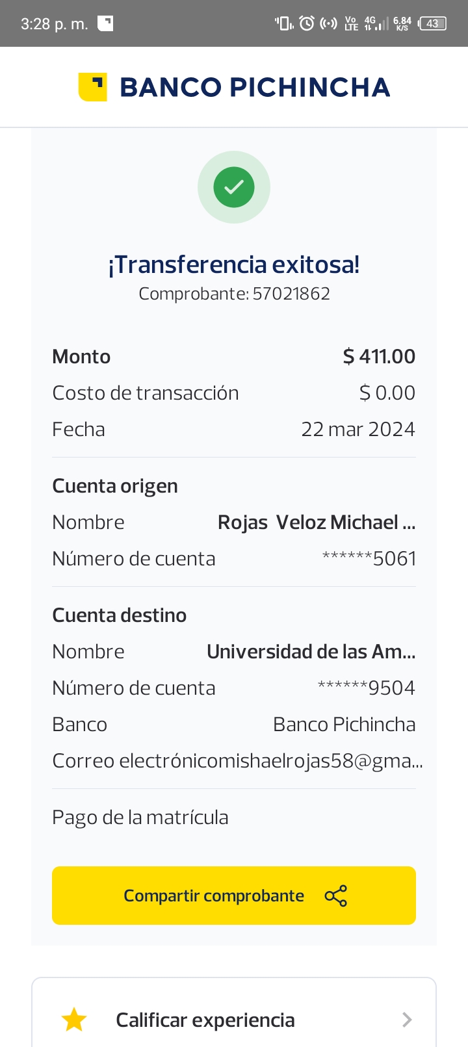
Task: Open Calificar experiencia
Action: click(205, 1020)
